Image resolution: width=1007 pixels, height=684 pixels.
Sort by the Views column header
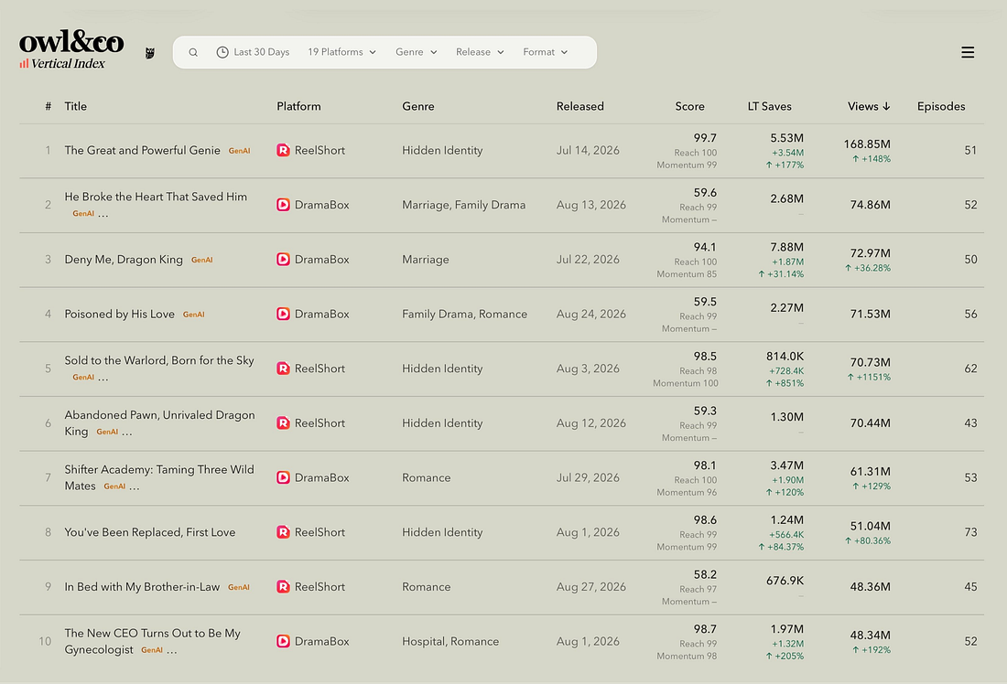[x=868, y=106]
